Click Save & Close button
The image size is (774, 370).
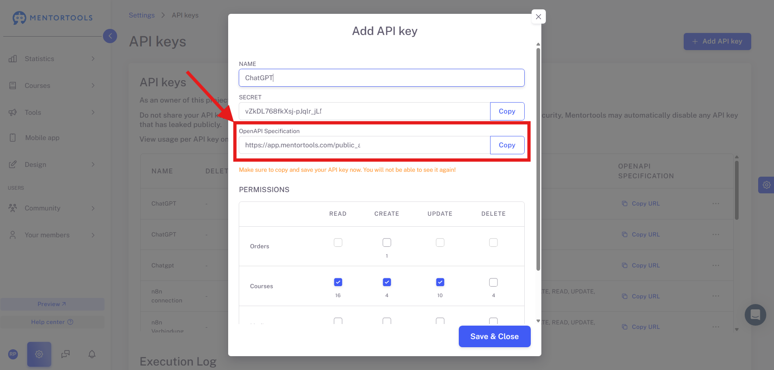click(495, 336)
